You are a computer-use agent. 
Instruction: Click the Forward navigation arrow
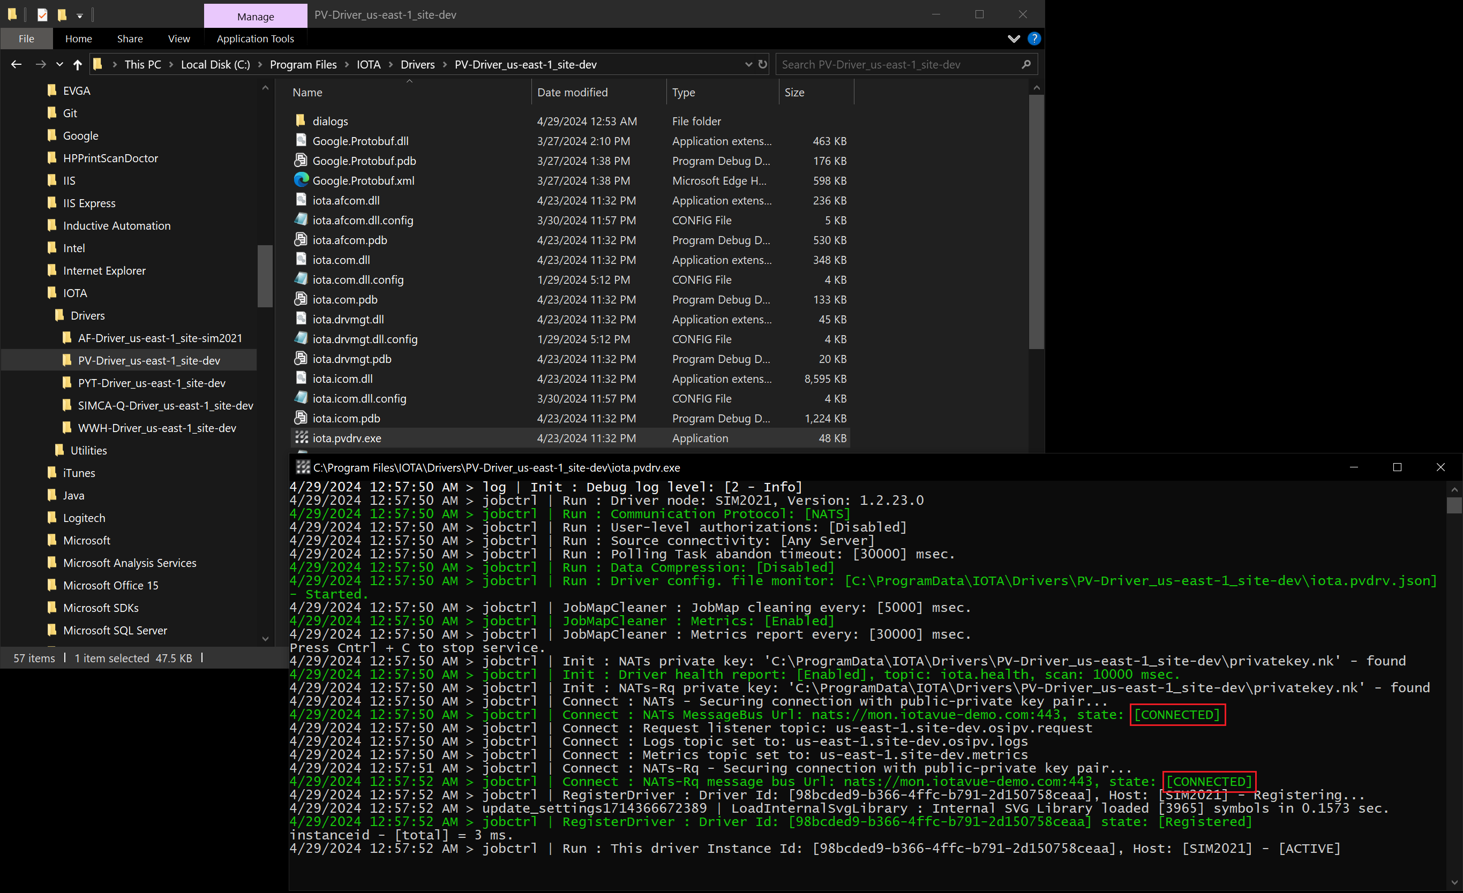(x=40, y=64)
